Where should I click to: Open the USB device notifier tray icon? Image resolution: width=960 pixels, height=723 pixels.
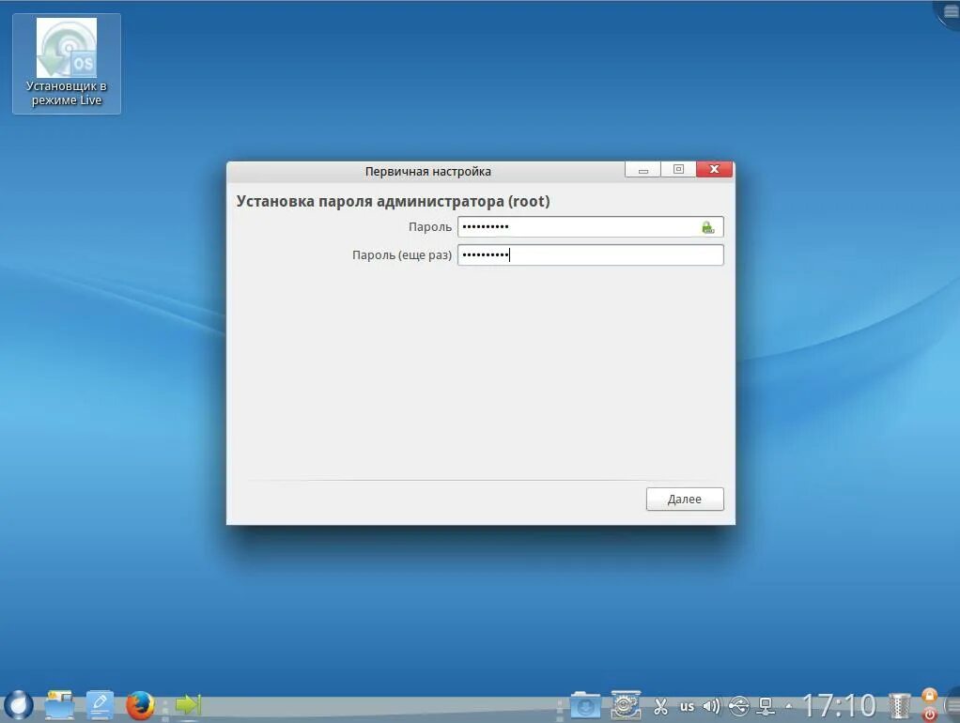(739, 706)
